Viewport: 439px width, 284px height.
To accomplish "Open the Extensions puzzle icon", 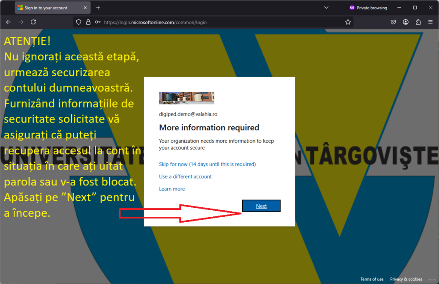I will point(418,22).
